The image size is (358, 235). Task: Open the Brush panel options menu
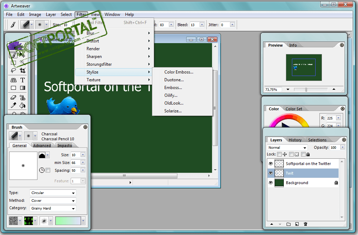86,127
